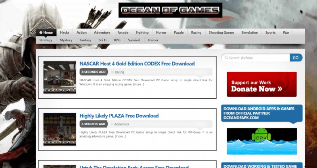Open NASCAR Heat 4 Gold Edition post title
Screen dimensions: 317x168
click(x=137, y=64)
